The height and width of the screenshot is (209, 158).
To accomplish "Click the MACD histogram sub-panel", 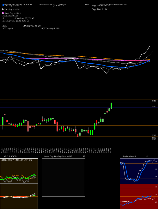I will pos(19,196).
